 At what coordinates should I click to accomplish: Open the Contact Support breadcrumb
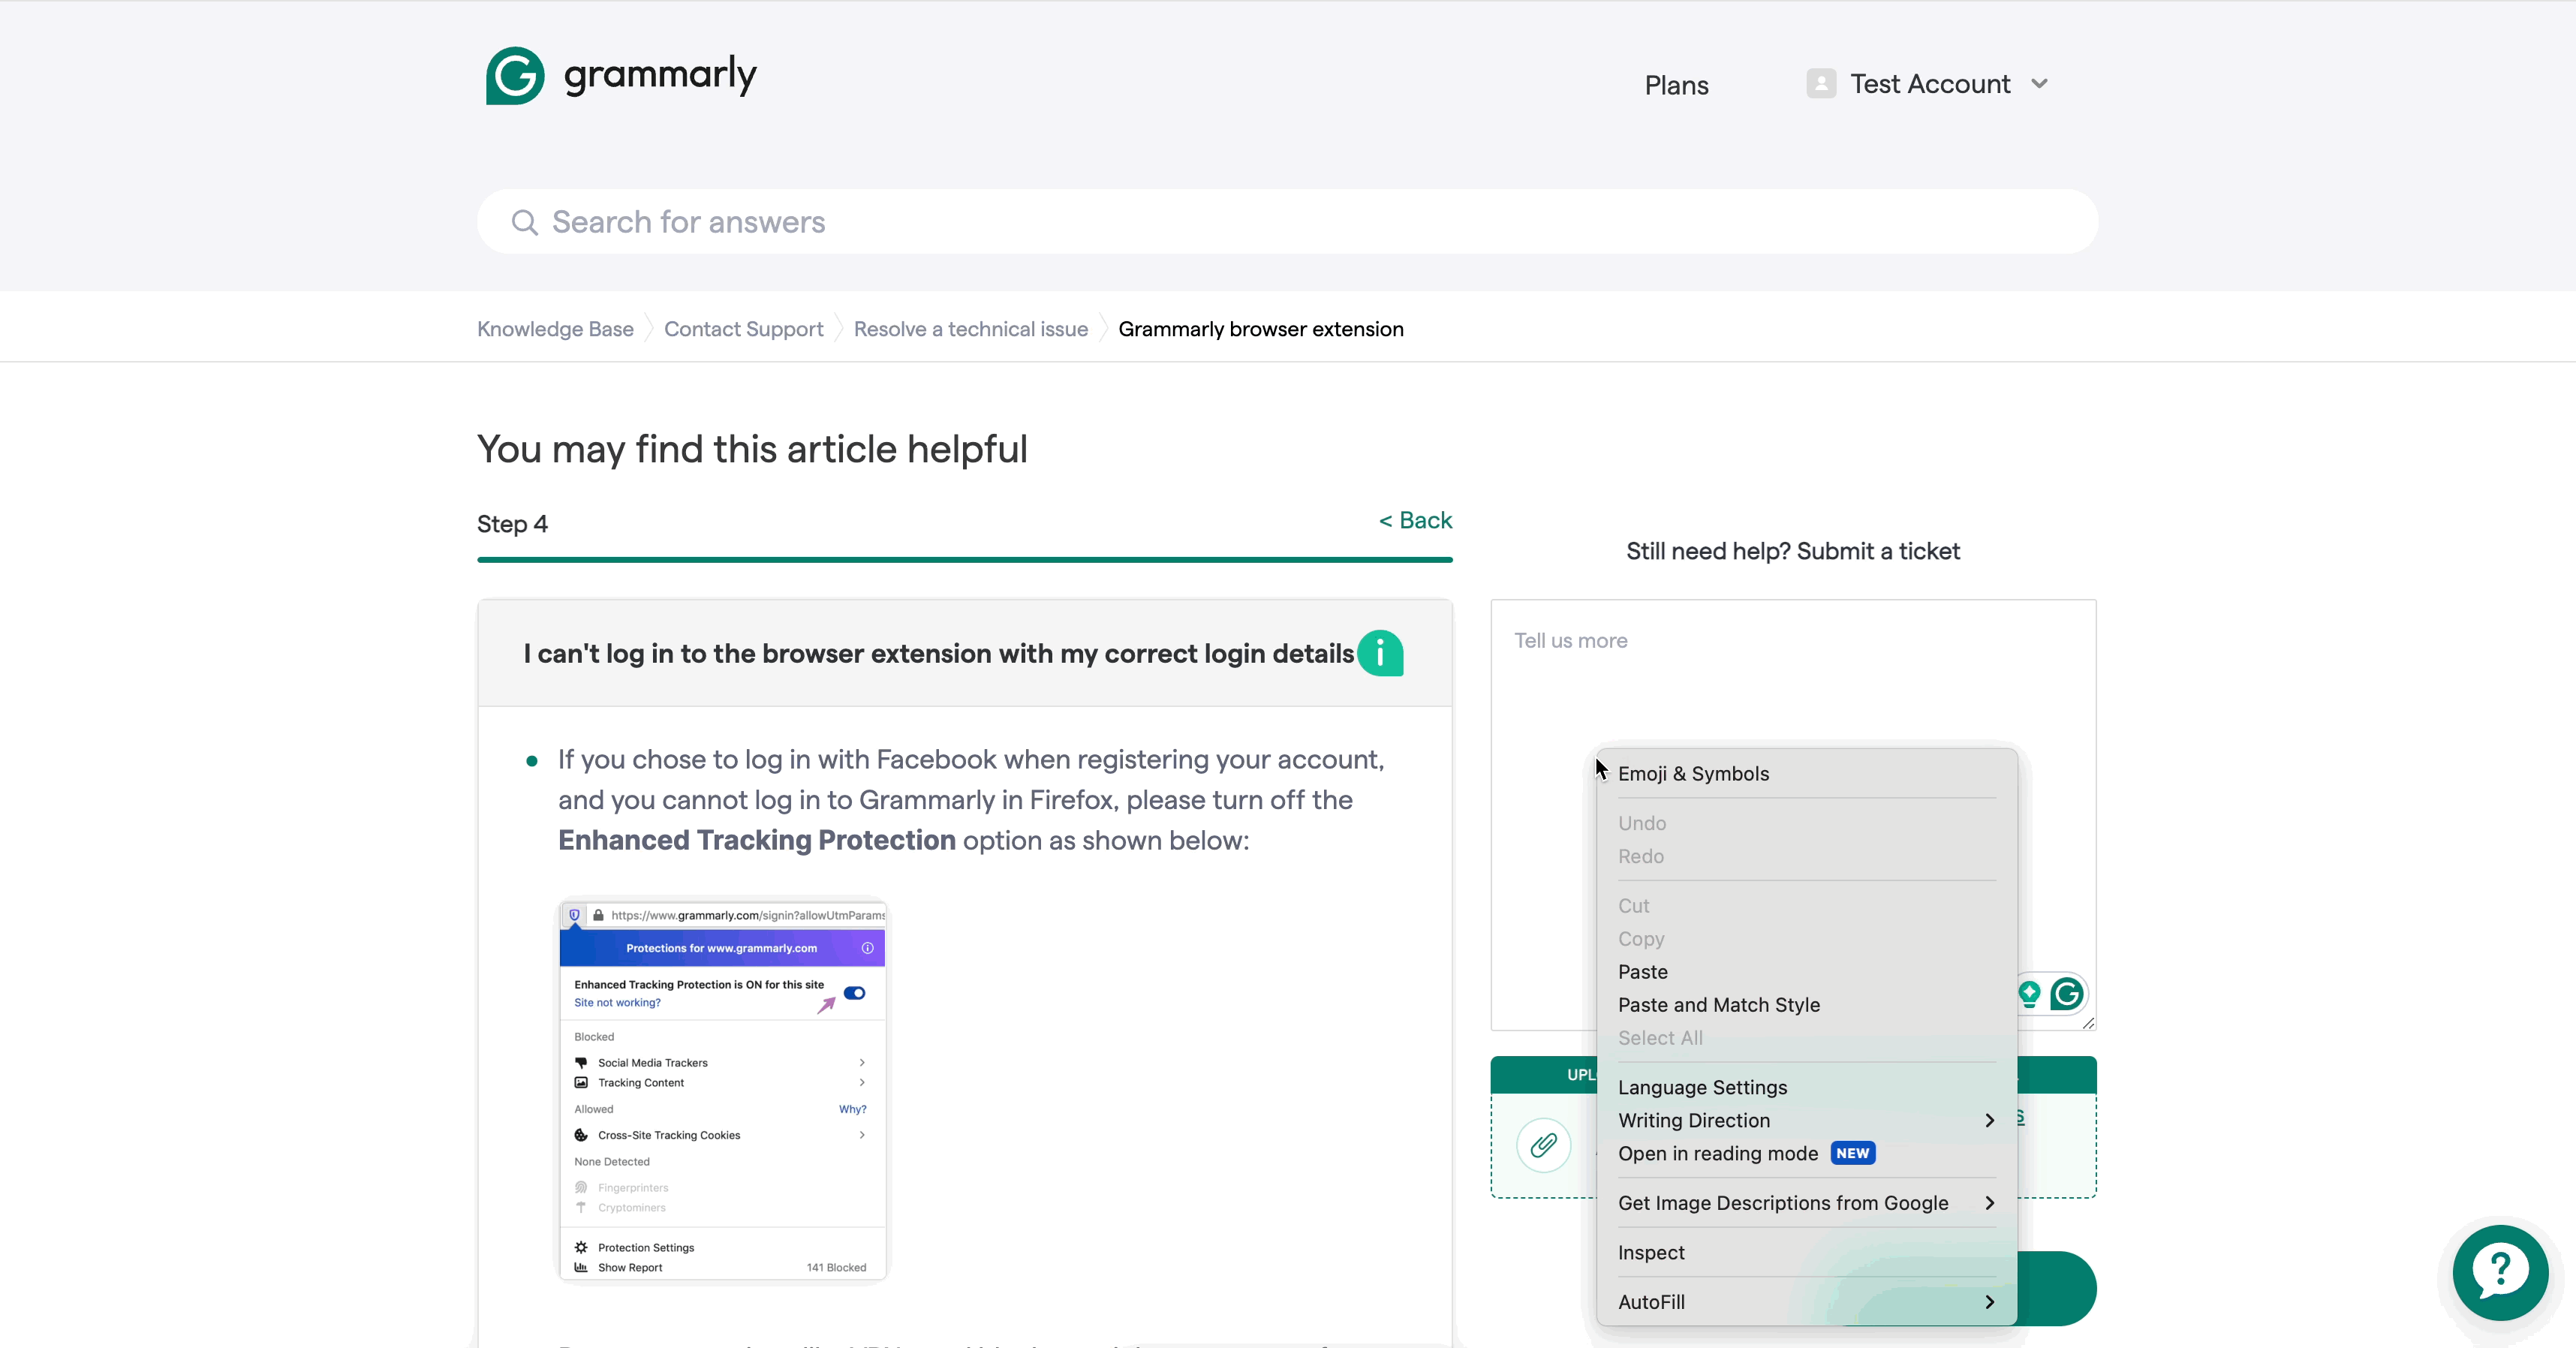pos(743,329)
